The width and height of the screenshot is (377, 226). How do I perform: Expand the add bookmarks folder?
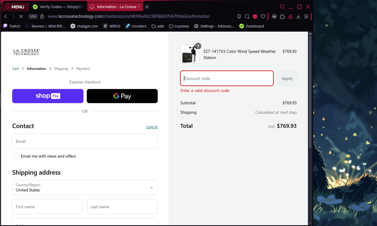coord(158,26)
